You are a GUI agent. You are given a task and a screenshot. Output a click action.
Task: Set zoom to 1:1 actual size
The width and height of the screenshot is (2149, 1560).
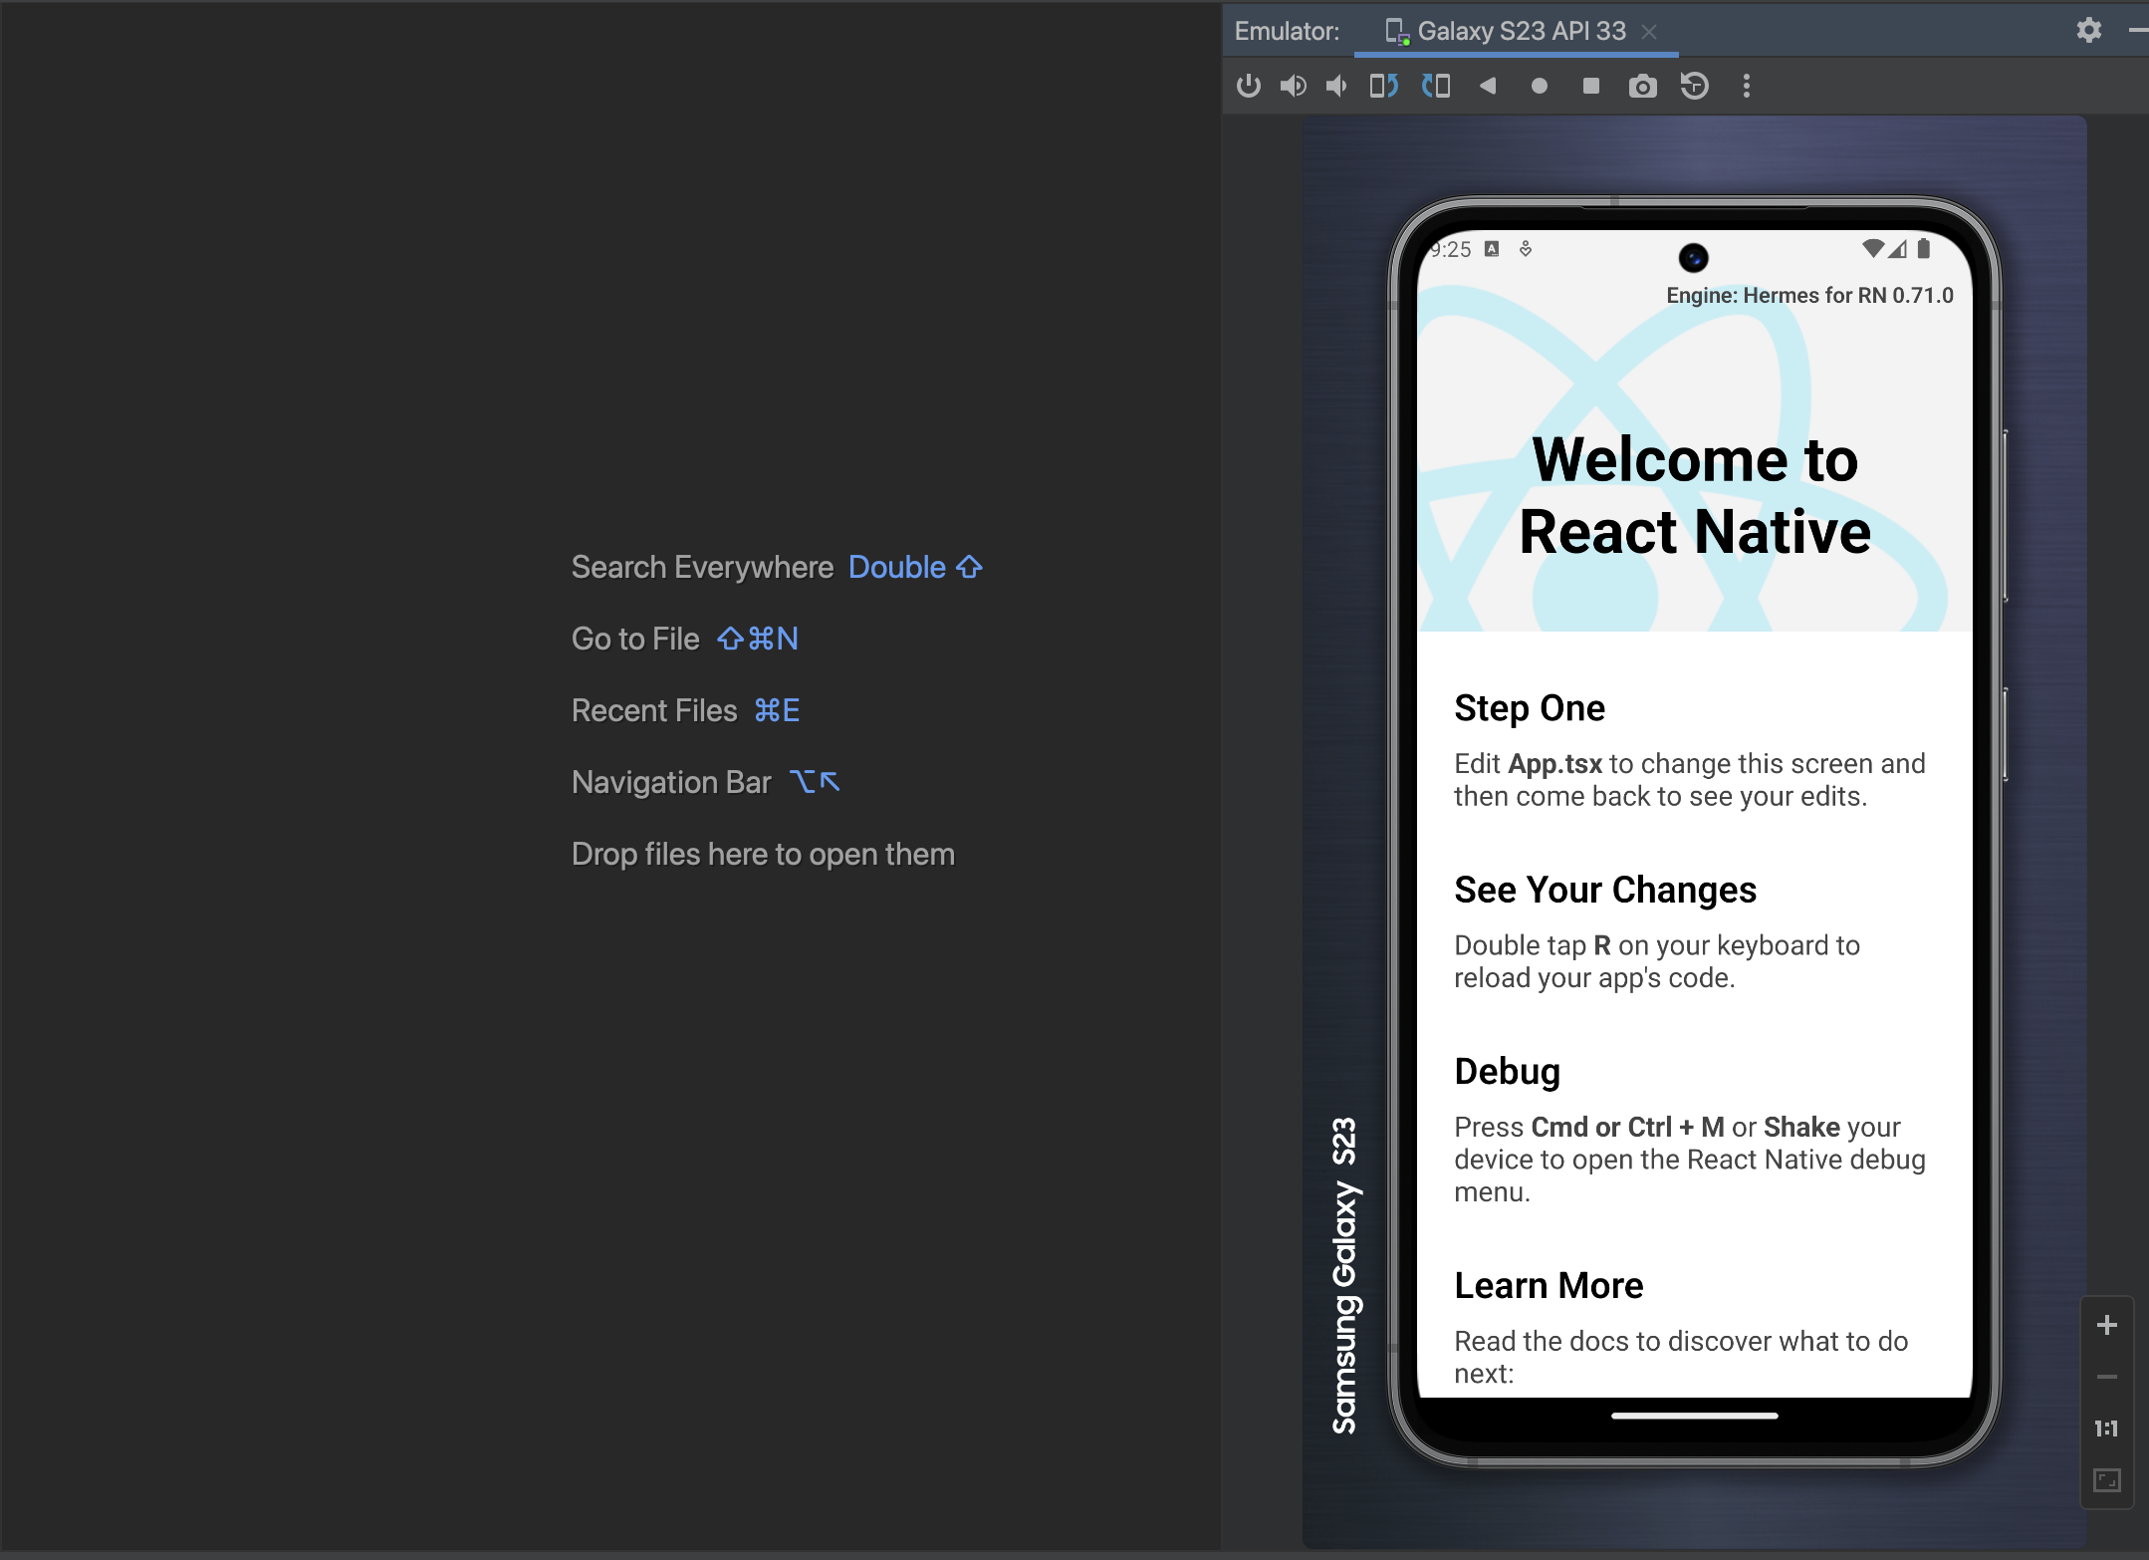(x=2106, y=1429)
